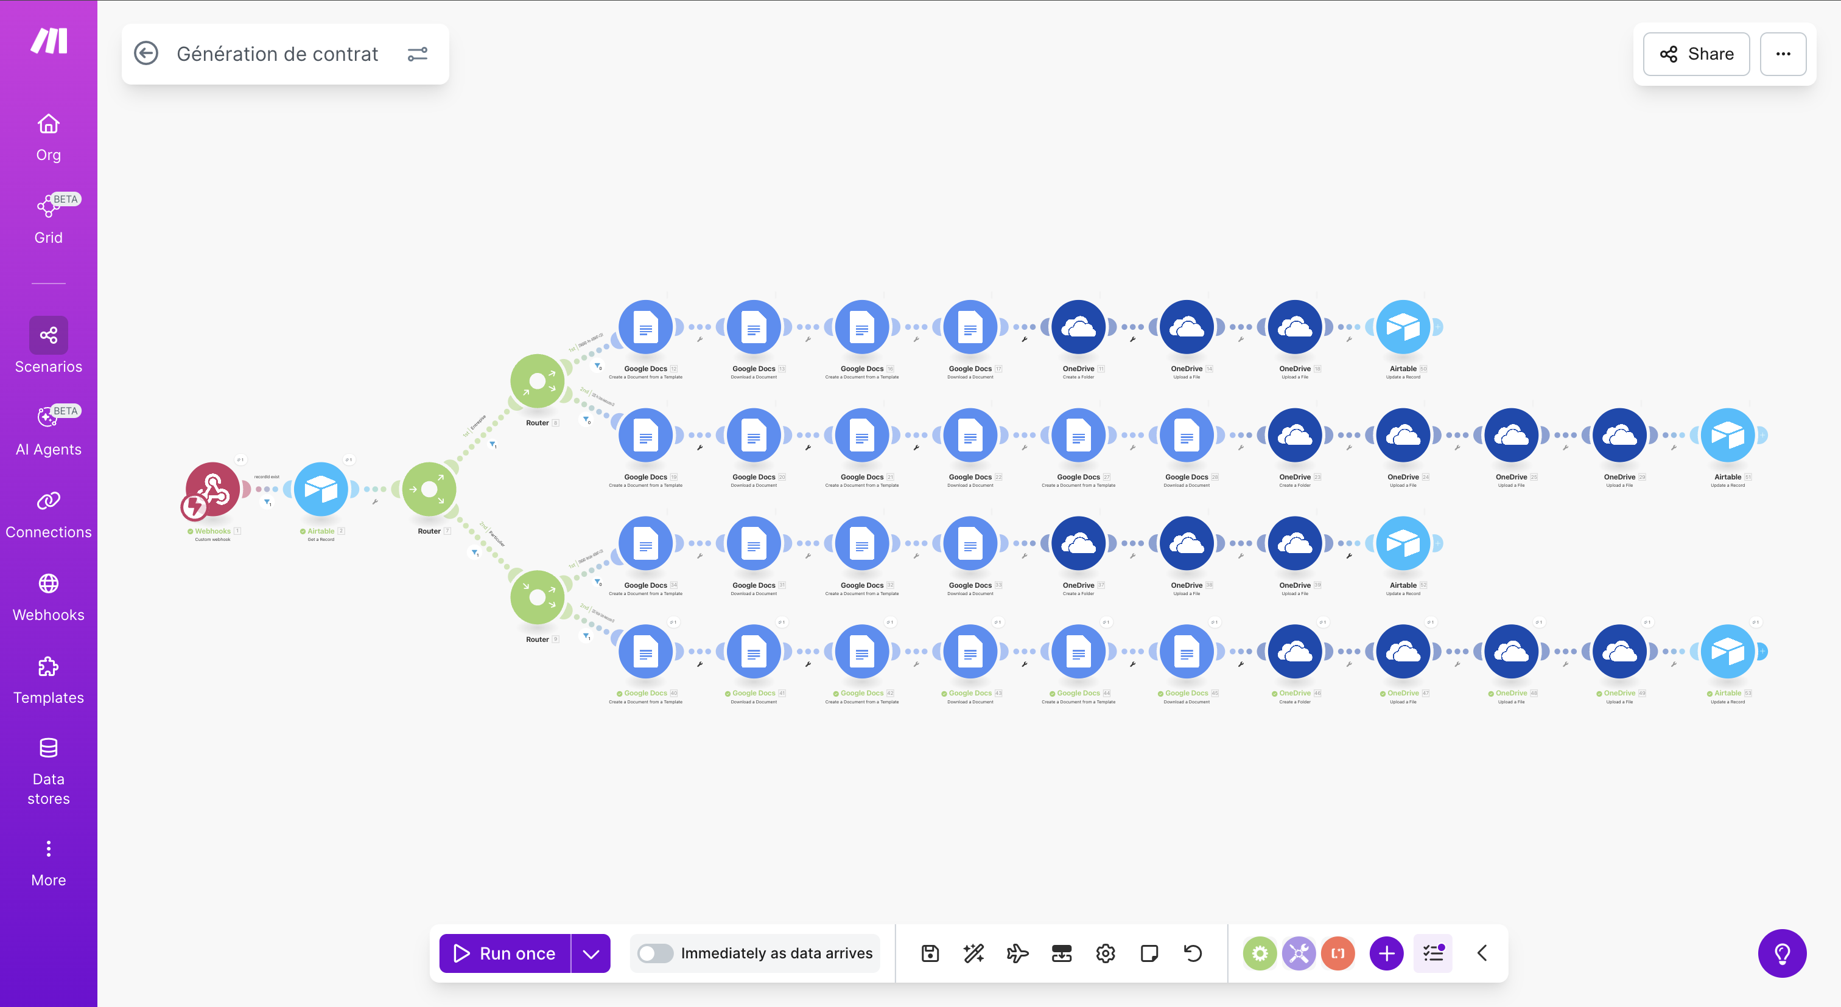The image size is (1841, 1007).
Task: Toggle Immediately as data arrives scheduling
Action: coord(655,953)
